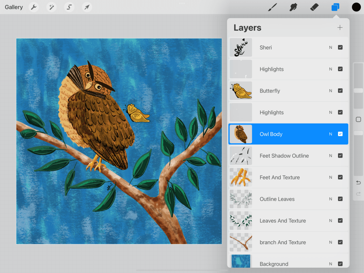Close the Layers panel via layers icon
Viewport: 364px width, 273px height.
335,7
